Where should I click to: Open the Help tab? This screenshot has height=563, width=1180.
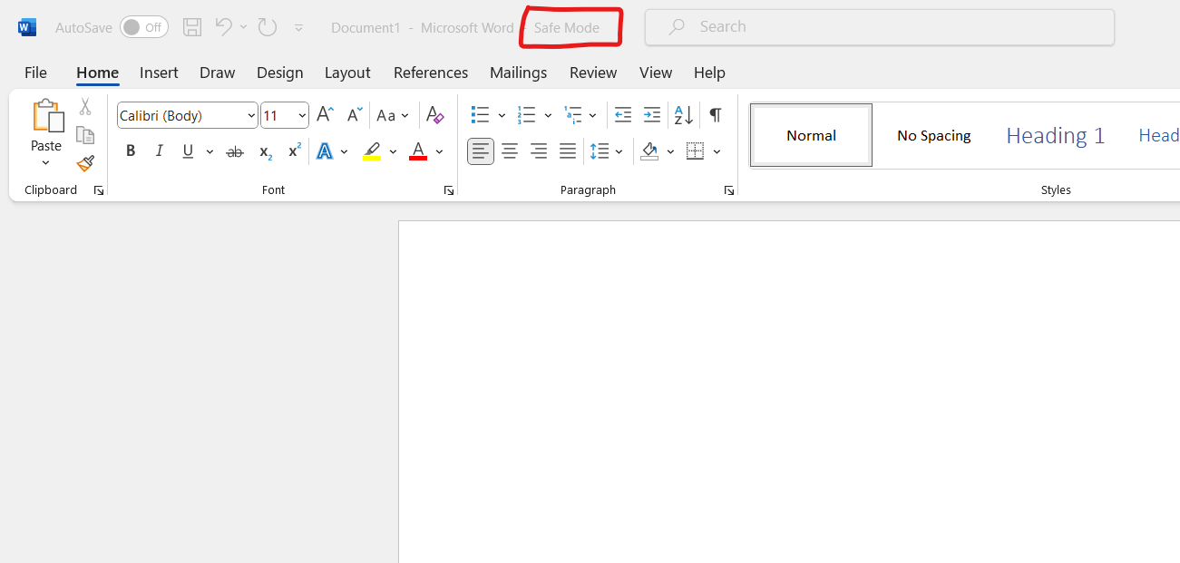709,73
